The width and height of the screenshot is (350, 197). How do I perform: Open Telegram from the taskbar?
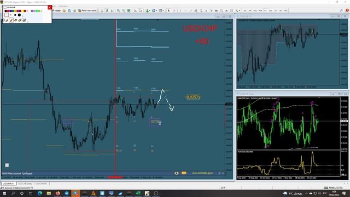click(x=67, y=193)
